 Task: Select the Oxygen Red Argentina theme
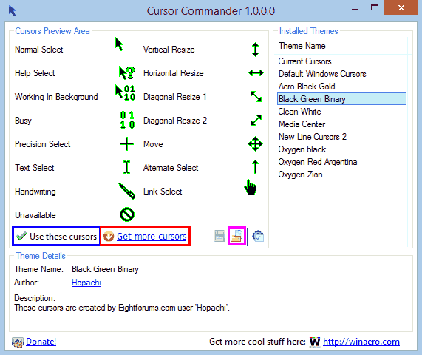pos(341,162)
